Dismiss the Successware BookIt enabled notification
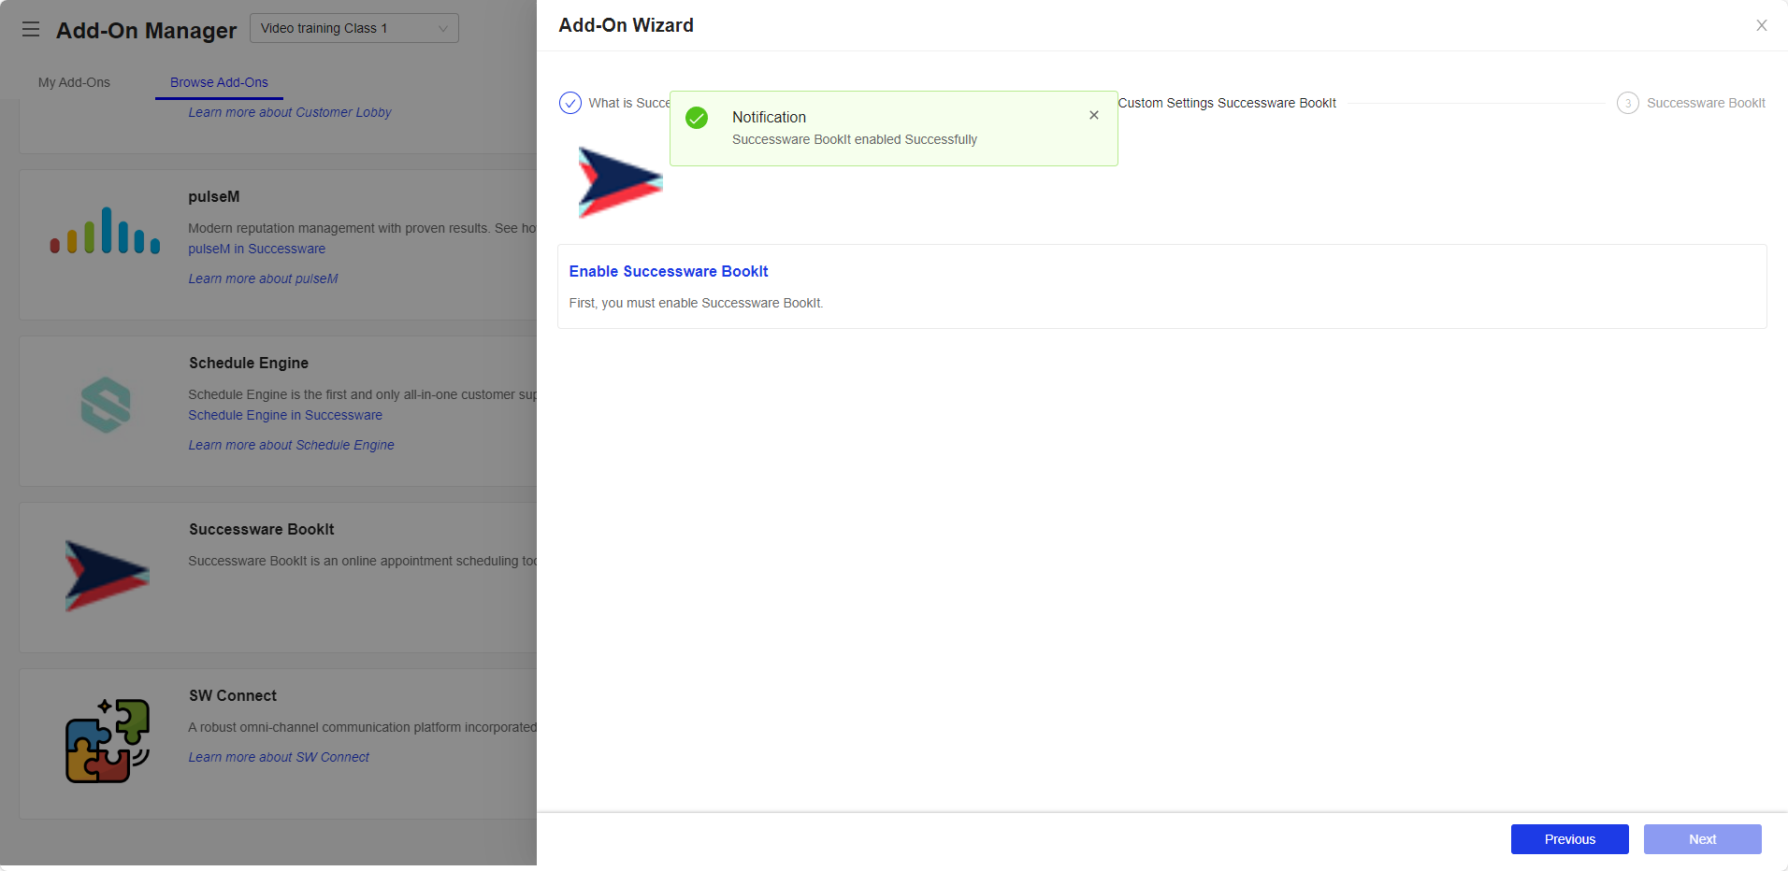 1093,115
